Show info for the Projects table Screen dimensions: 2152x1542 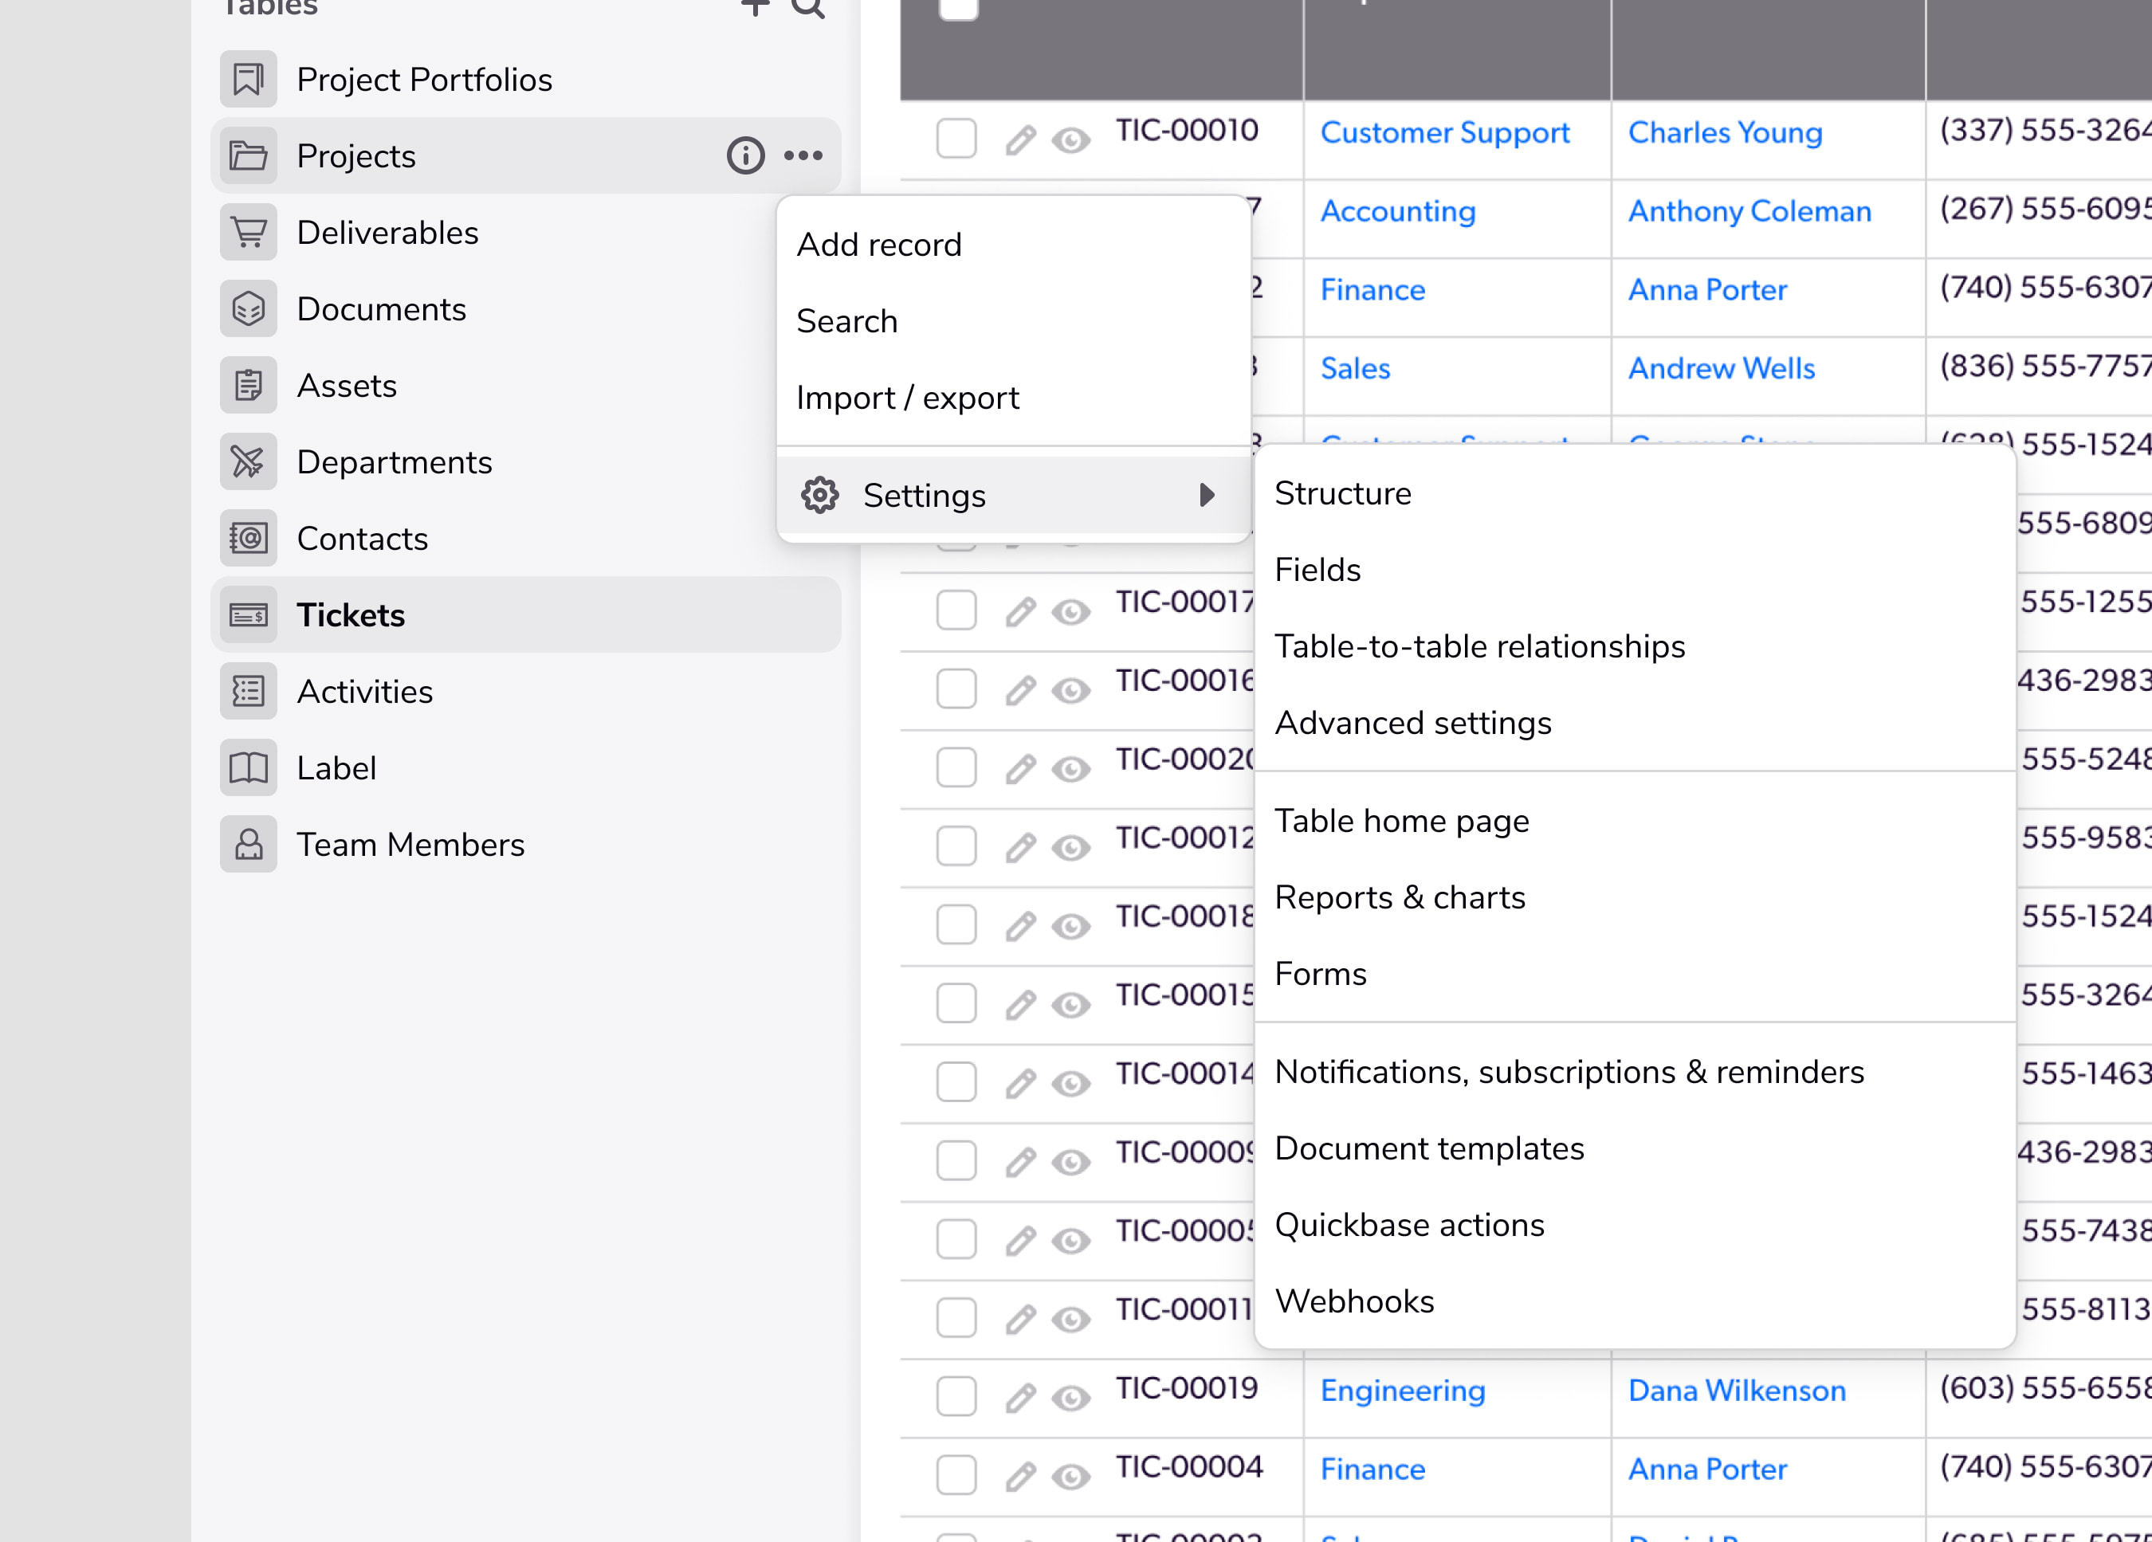pyautogui.click(x=746, y=155)
